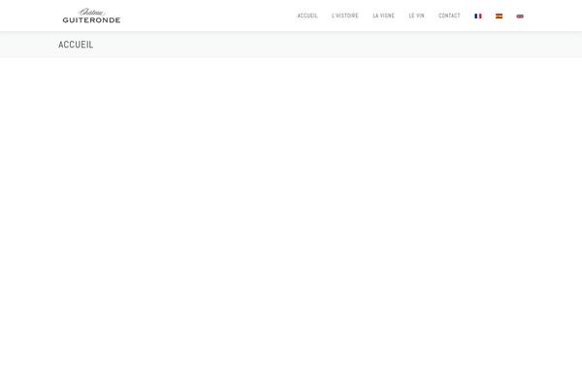Open the Accueil menu item
Screen dimensions: 582x388
click(x=307, y=16)
